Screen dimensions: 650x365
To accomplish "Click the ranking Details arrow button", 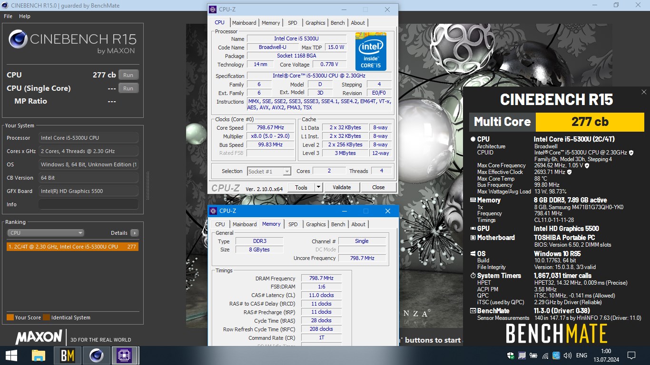I will pos(135,233).
